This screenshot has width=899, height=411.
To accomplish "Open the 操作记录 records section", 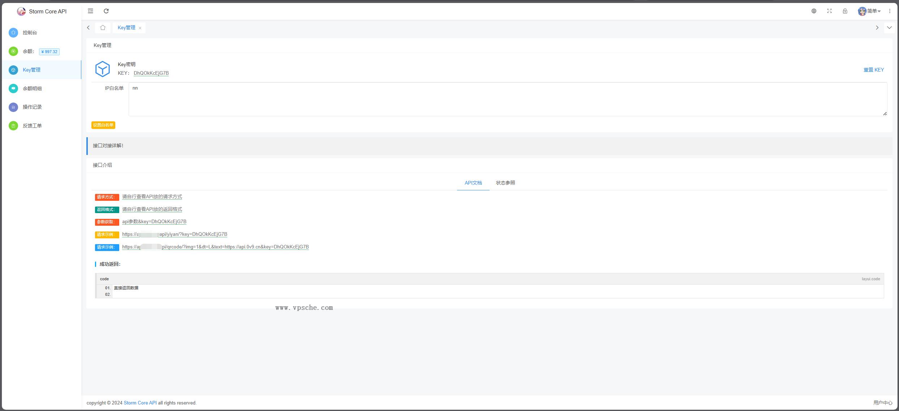I will pyautogui.click(x=32, y=107).
